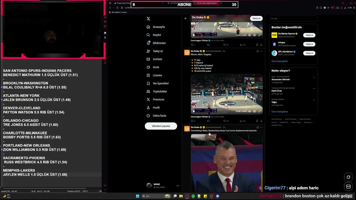Follow EPL Günlükleri account

tap(309, 53)
